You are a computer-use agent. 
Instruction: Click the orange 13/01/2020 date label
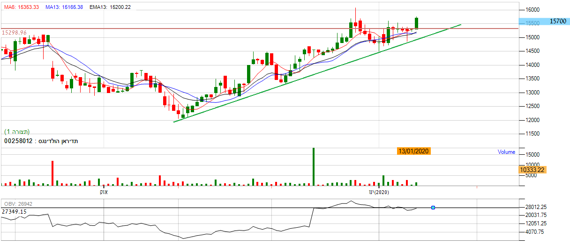413,151
